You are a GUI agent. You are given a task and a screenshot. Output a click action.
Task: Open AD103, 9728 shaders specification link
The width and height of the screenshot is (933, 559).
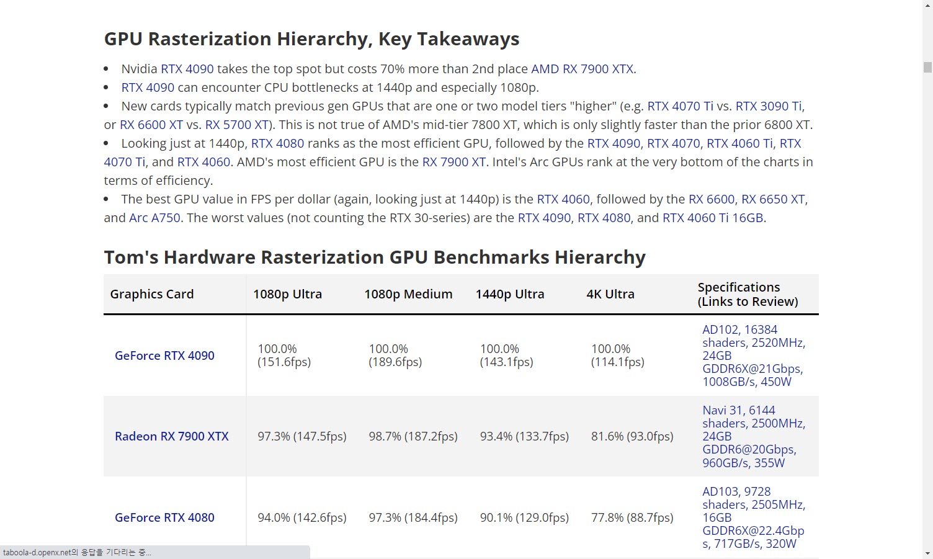tap(754, 517)
